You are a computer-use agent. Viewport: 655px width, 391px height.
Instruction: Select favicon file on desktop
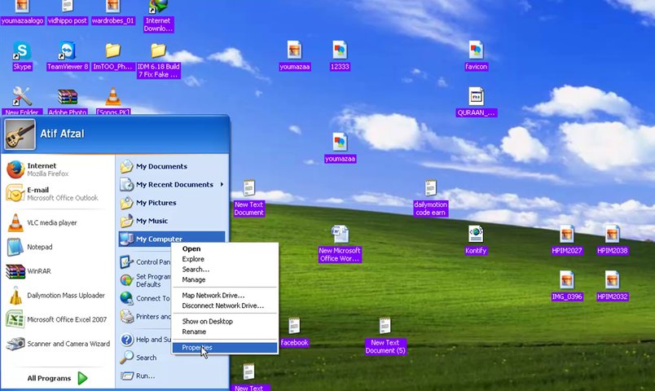[x=476, y=51]
